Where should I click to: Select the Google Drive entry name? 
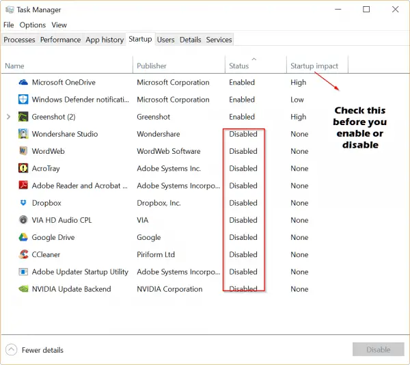(53, 237)
